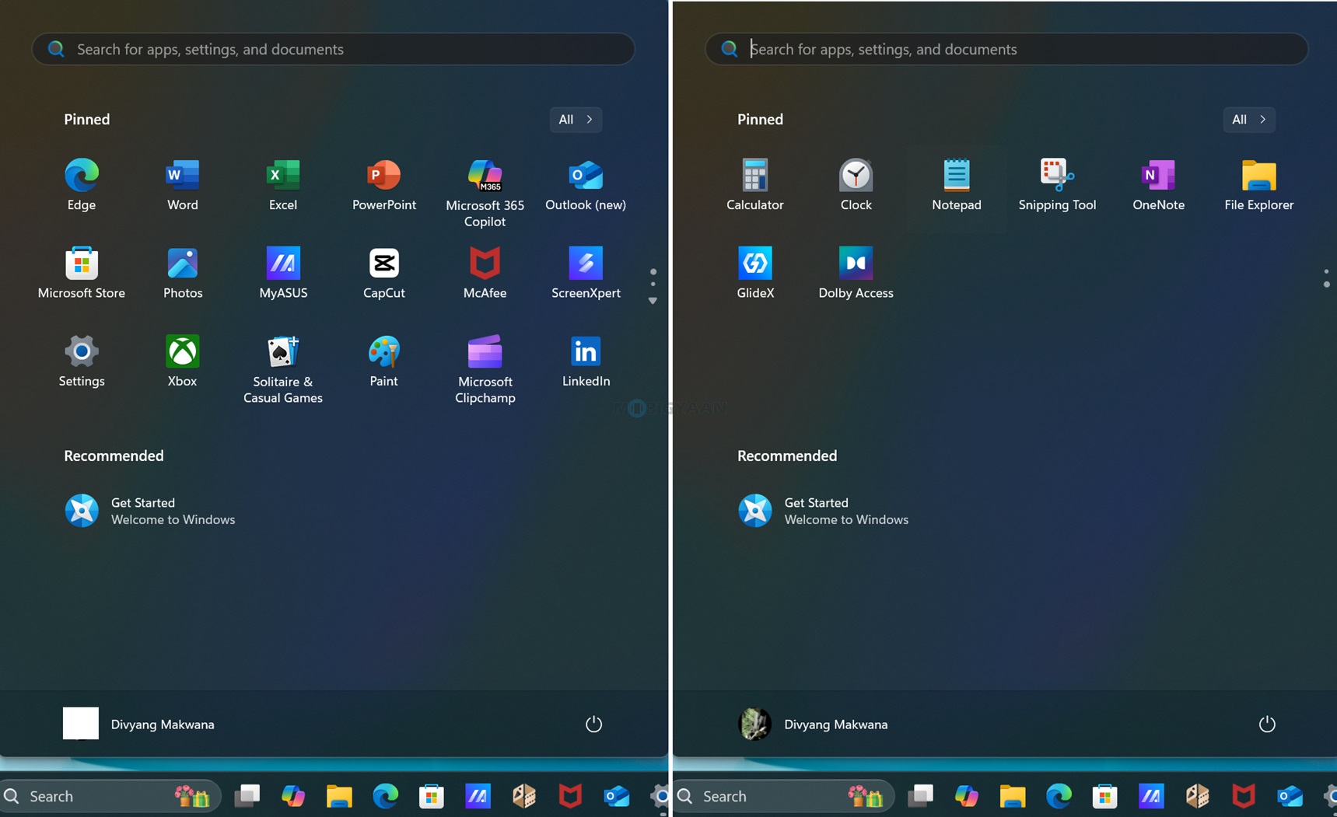
Task: Open Get Started in the left Recommended list
Action: tap(150, 511)
